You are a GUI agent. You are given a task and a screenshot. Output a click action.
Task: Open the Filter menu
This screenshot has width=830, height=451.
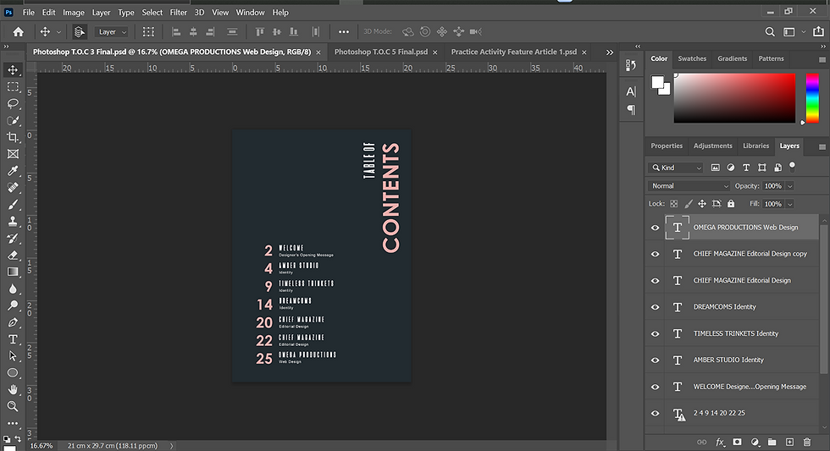click(178, 13)
